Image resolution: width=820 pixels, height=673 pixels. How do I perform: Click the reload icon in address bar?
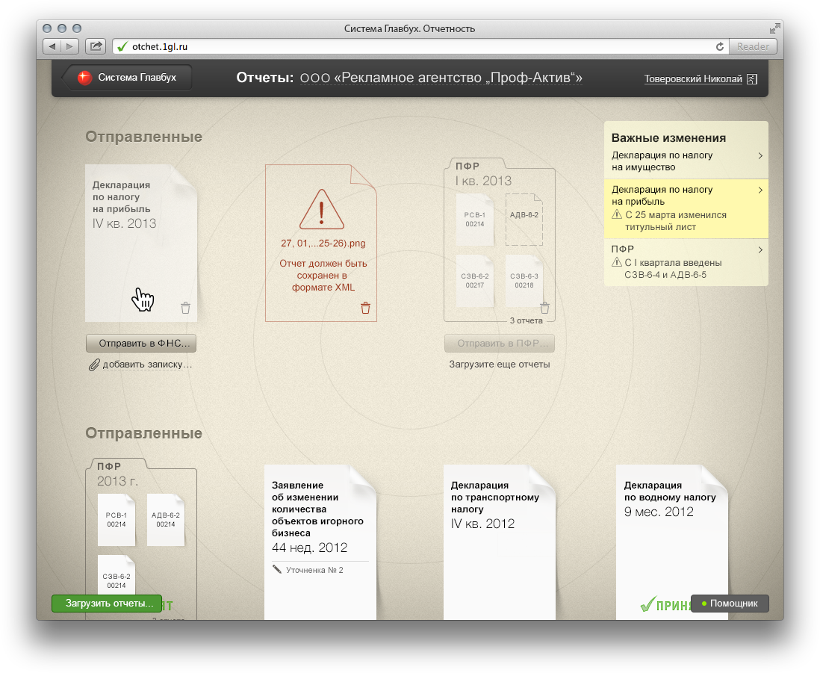[x=720, y=46]
